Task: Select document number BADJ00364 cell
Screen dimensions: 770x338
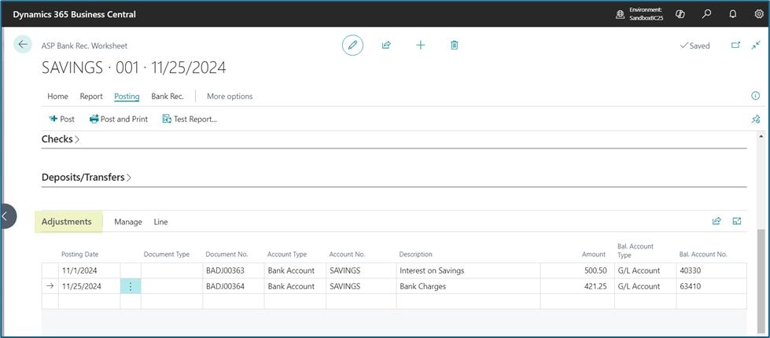Action: pos(234,286)
